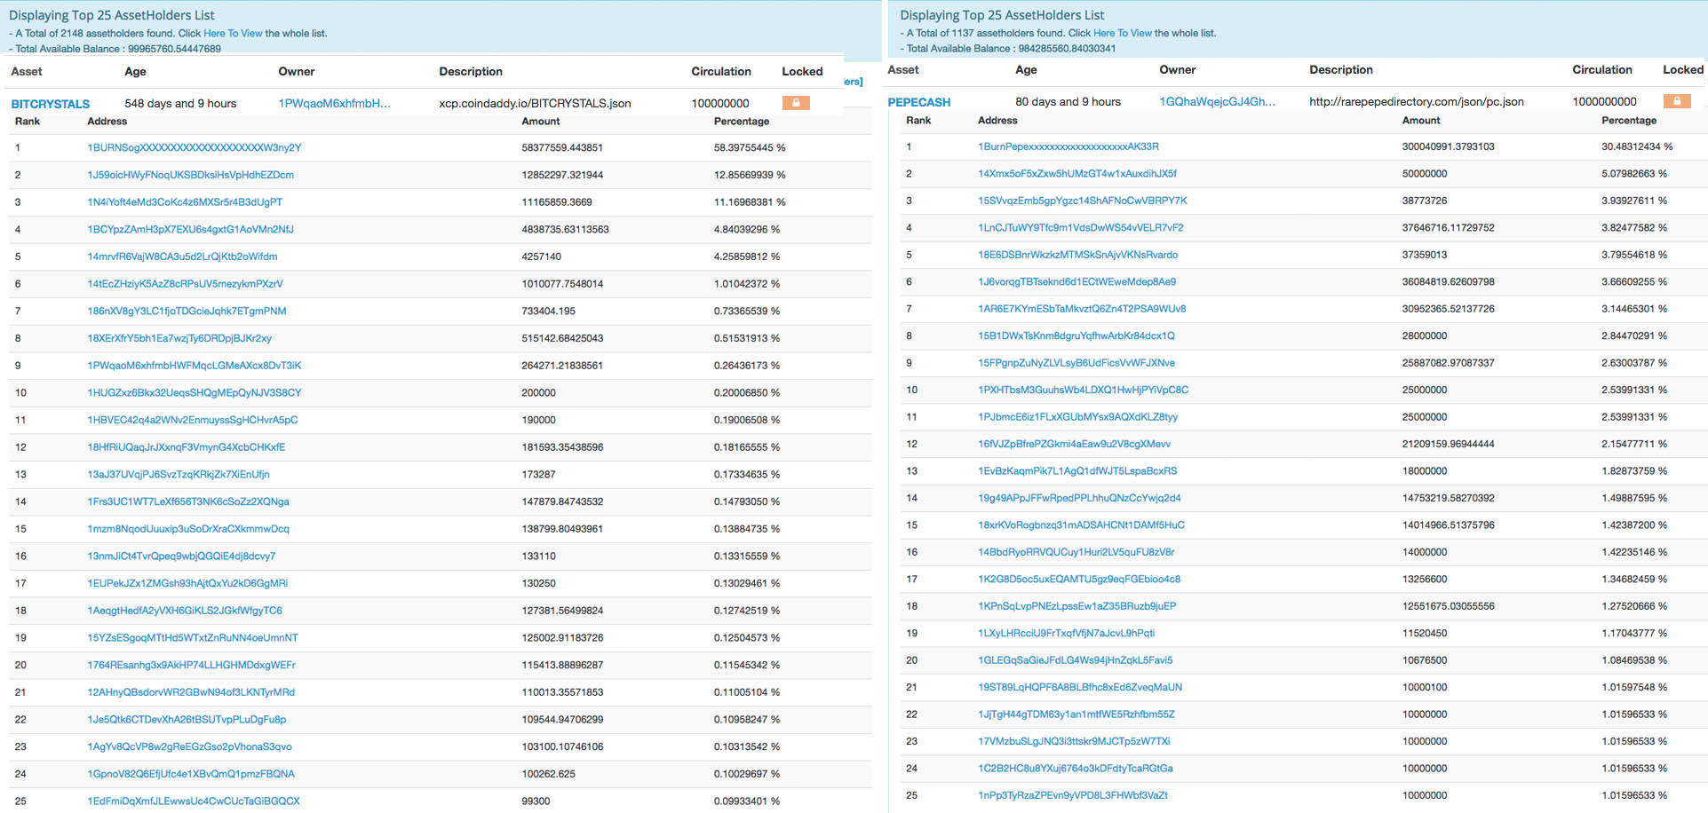
Task: Open rank 9 address 1PWqaoM6xhfmbHWFMqcLGMeAXcx8DvT3iK
Action: click(x=195, y=366)
